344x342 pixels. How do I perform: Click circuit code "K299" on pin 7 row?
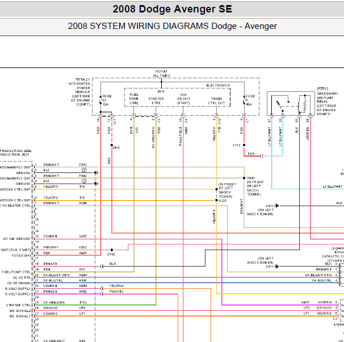point(83,203)
